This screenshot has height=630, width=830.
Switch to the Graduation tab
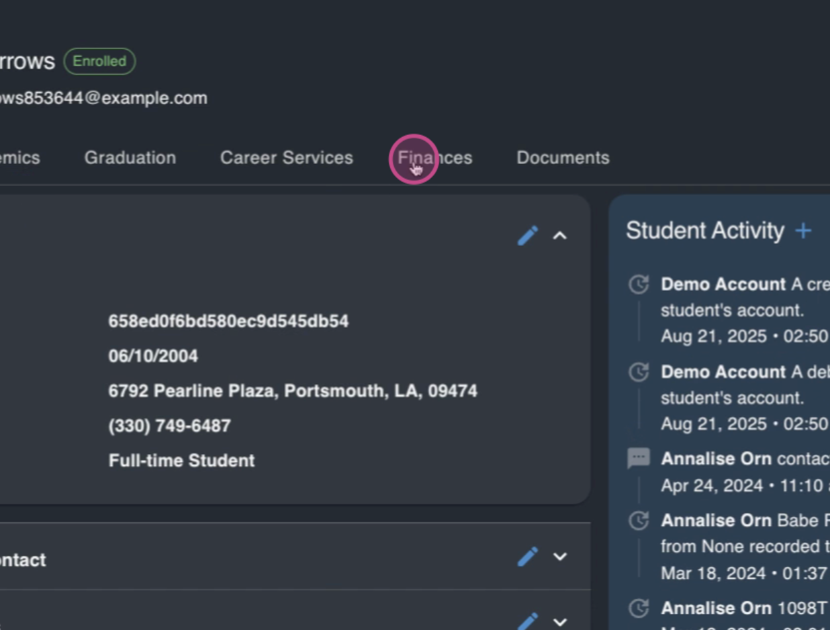[130, 158]
